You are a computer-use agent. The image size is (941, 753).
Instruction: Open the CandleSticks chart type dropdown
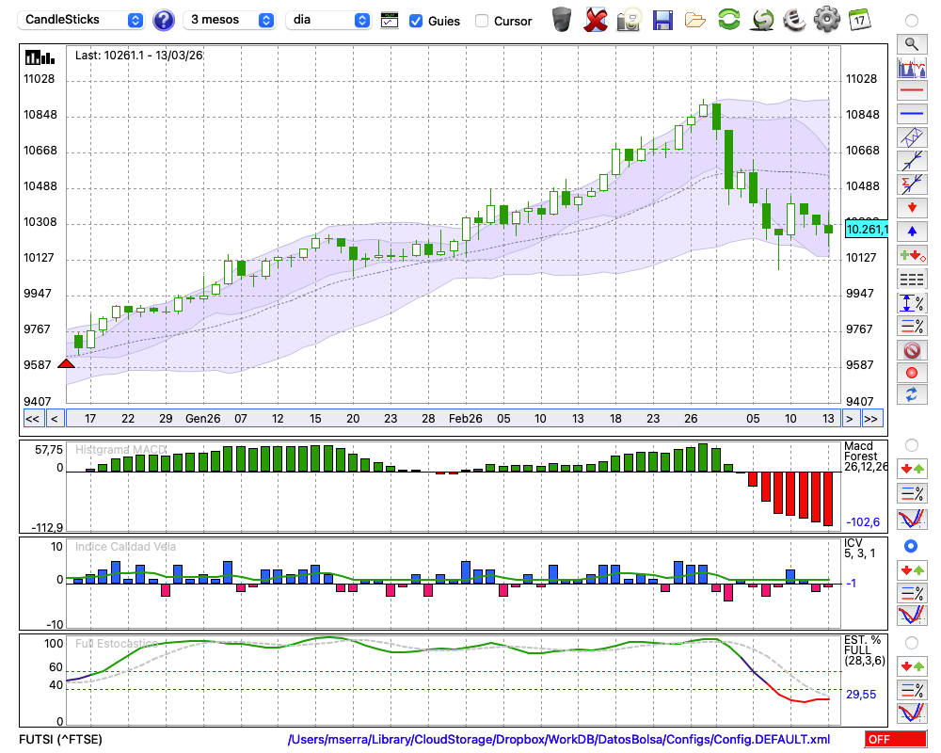pyautogui.click(x=82, y=20)
